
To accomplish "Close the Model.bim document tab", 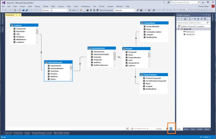I will pyautogui.click(x=19, y=15).
